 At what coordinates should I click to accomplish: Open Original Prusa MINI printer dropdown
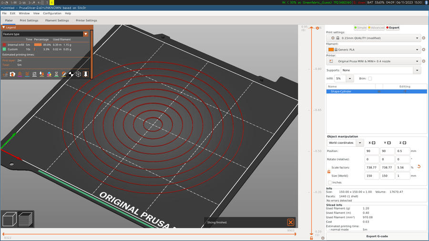(x=374, y=61)
